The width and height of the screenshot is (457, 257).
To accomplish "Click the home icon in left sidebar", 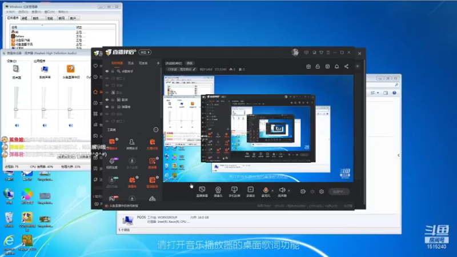I will [x=95, y=92].
